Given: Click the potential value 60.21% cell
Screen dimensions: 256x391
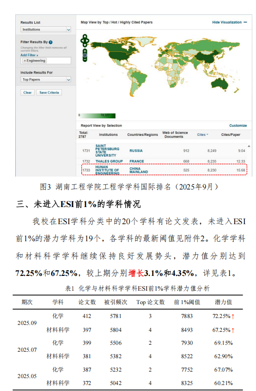Looking at the screenshot, I should point(223,383).
